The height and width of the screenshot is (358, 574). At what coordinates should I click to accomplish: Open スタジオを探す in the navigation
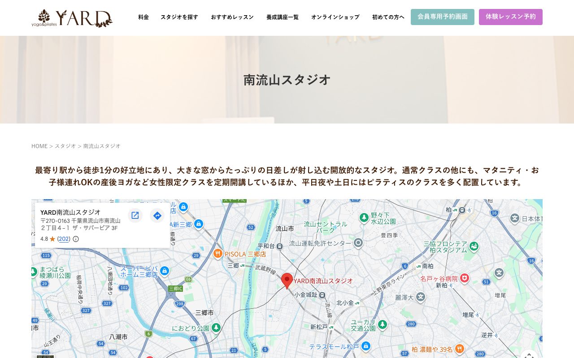point(179,17)
